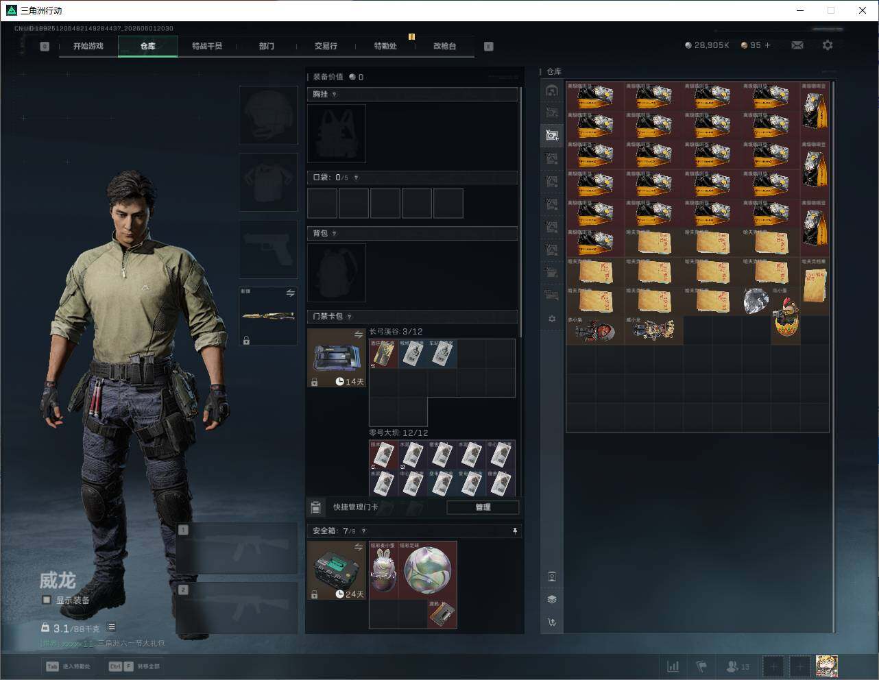Select the empty backpack slot
This screenshot has height=680, width=879.
coord(337,273)
